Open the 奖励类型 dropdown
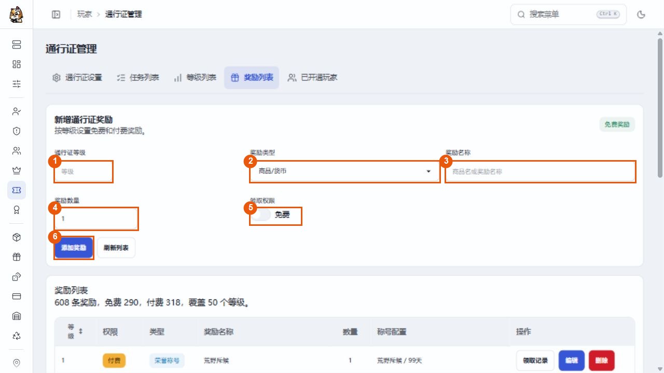 pos(344,171)
